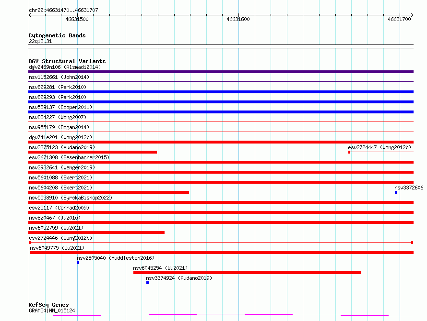Select the nsv2805040 (Huddleston2016) label
Screen dimensions: 427x321
click(x=116, y=258)
